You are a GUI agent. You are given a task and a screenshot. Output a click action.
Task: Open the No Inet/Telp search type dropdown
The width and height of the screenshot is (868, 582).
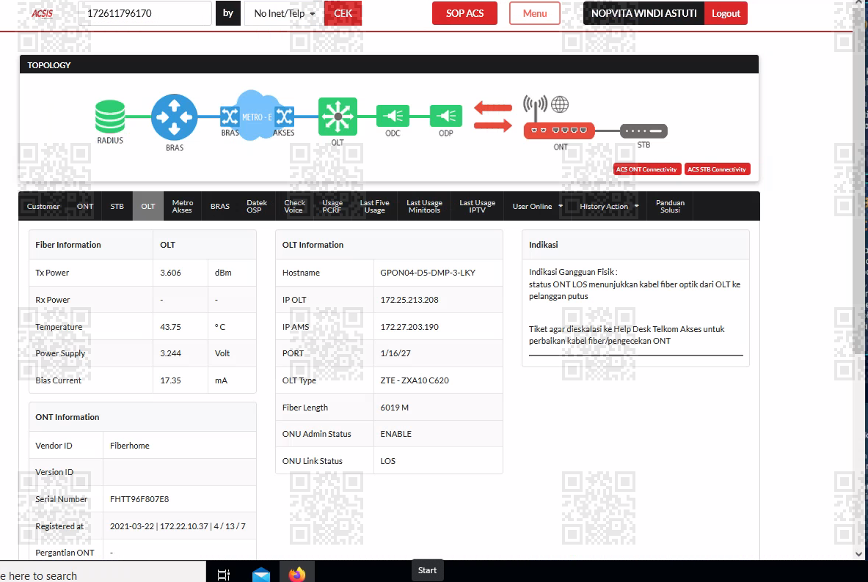tap(284, 13)
